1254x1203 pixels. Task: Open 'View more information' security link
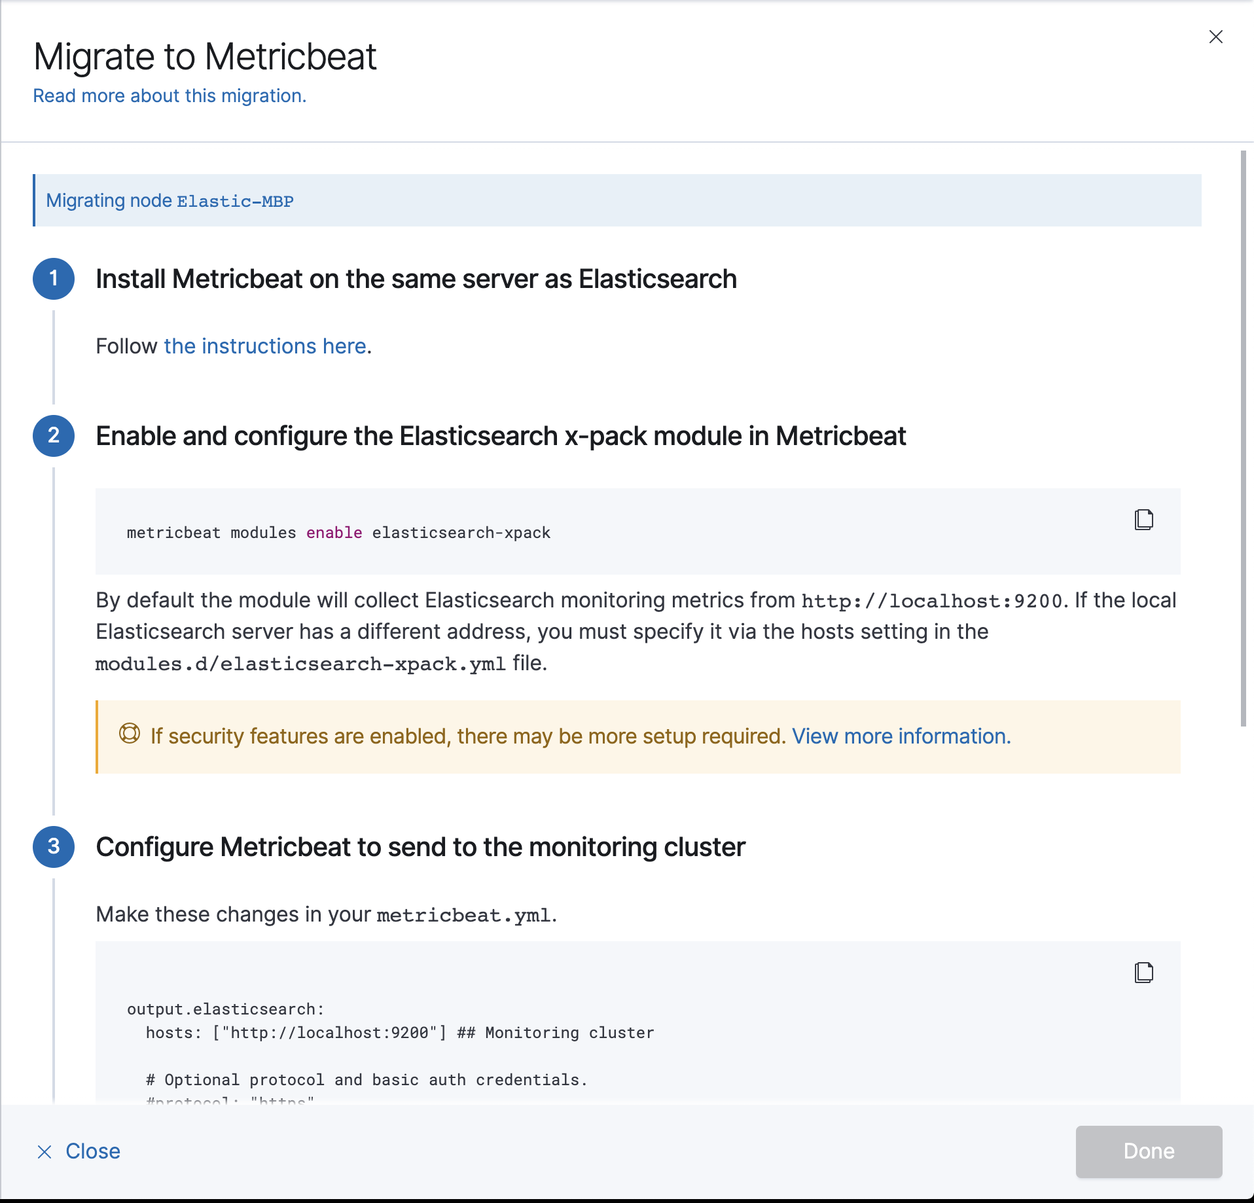(901, 736)
